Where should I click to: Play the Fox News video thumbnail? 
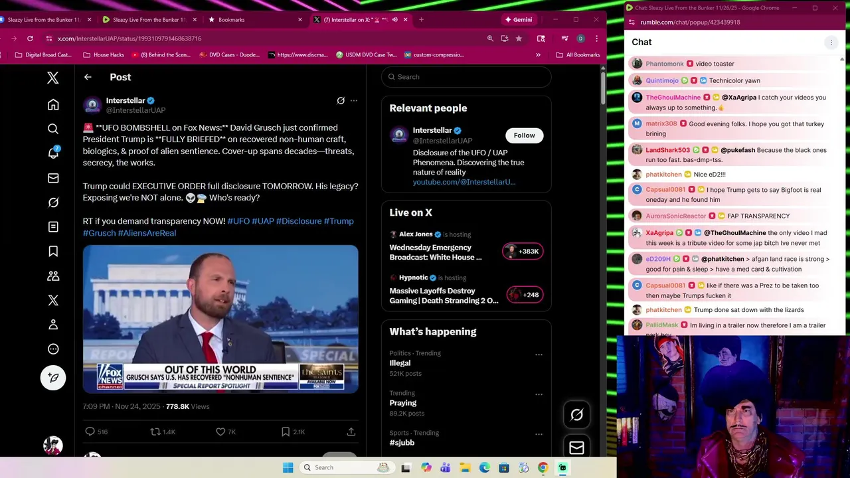[x=220, y=319]
